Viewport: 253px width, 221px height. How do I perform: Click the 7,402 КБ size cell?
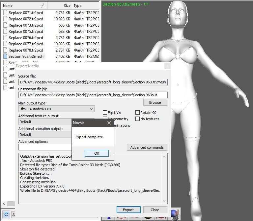tap(63, 56)
